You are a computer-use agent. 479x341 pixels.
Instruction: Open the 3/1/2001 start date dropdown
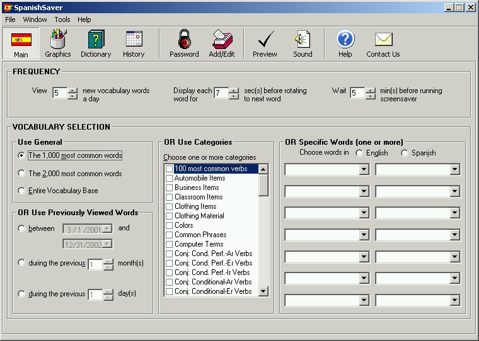tap(107, 228)
